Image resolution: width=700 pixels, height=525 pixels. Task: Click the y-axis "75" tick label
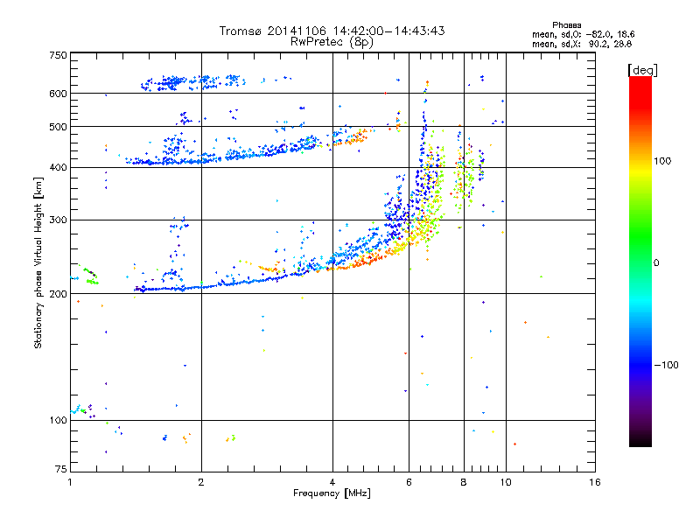61,469
